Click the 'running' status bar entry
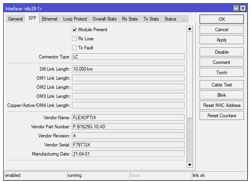The width and height of the screenshot is (251, 182). tap(98, 175)
